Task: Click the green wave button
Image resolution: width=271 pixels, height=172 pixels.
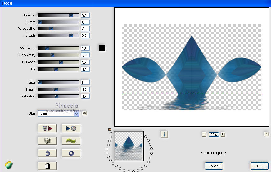Action: [71, 141]
